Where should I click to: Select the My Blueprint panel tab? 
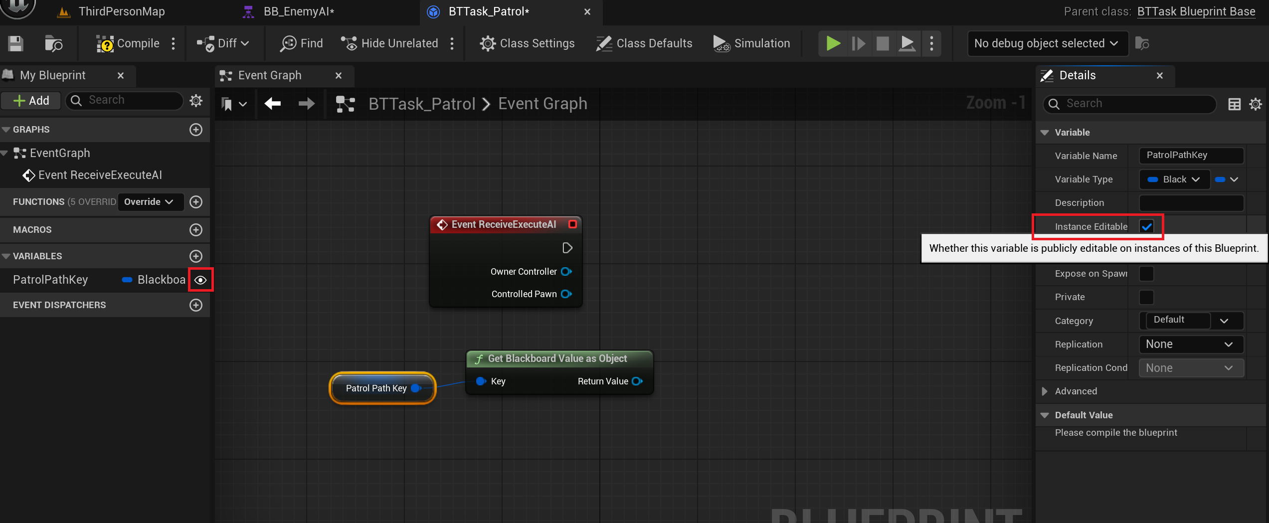(x=52, y=75)
